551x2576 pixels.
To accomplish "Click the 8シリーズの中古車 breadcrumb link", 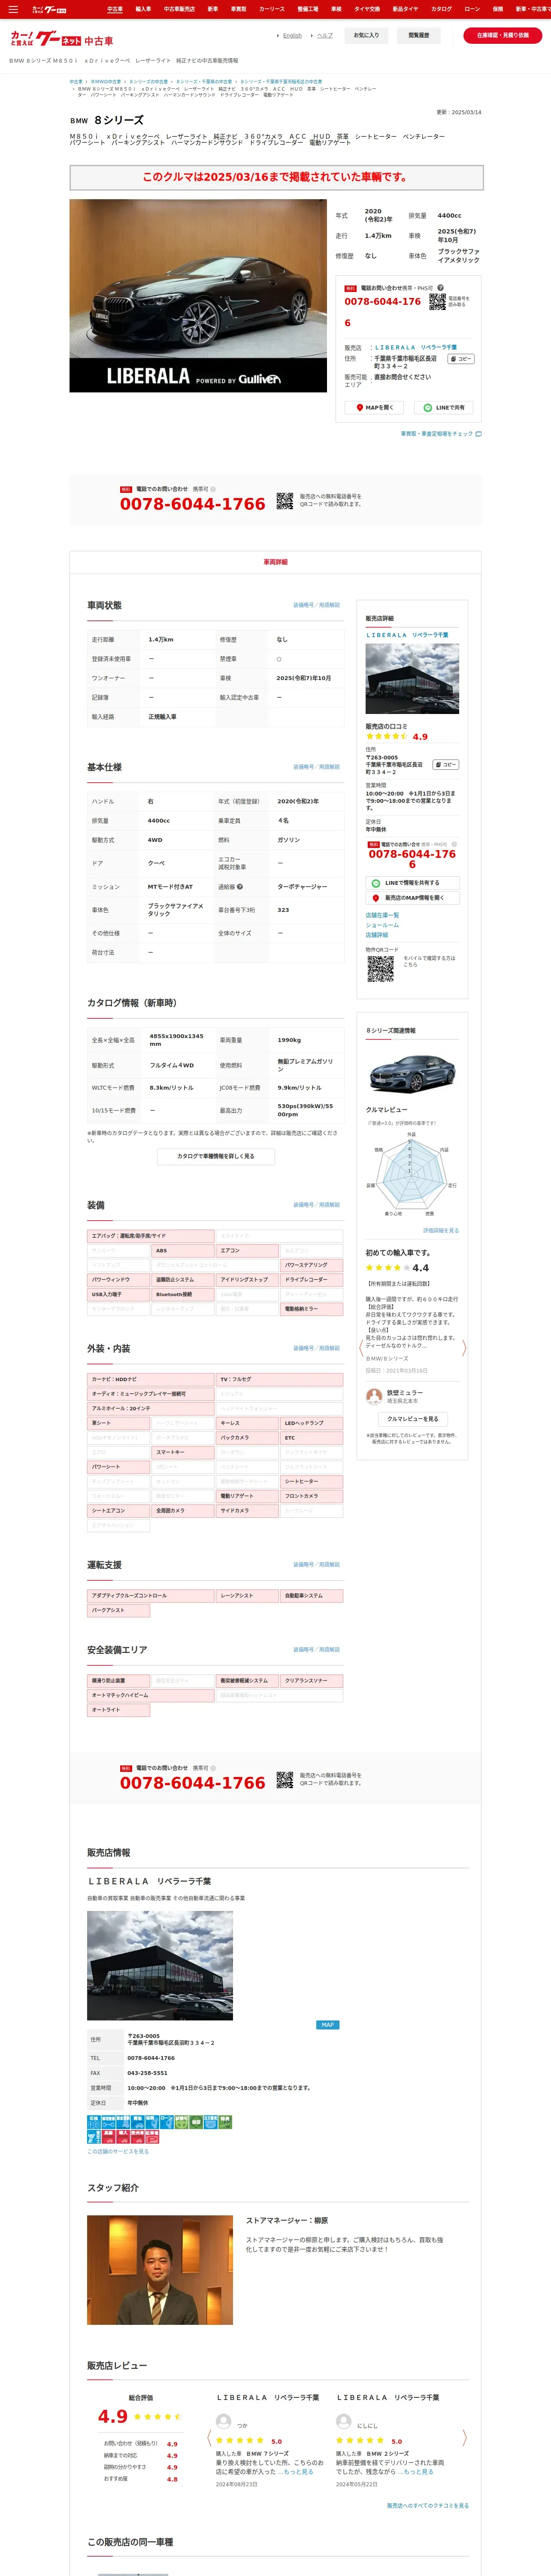I will coord(148,82).
